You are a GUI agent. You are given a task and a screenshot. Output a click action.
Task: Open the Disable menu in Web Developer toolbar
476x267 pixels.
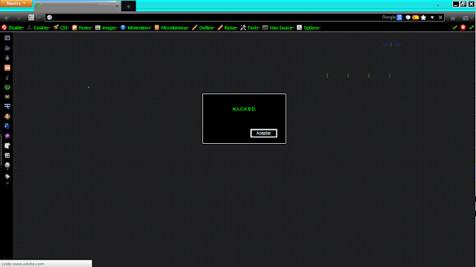coord(13,27)
